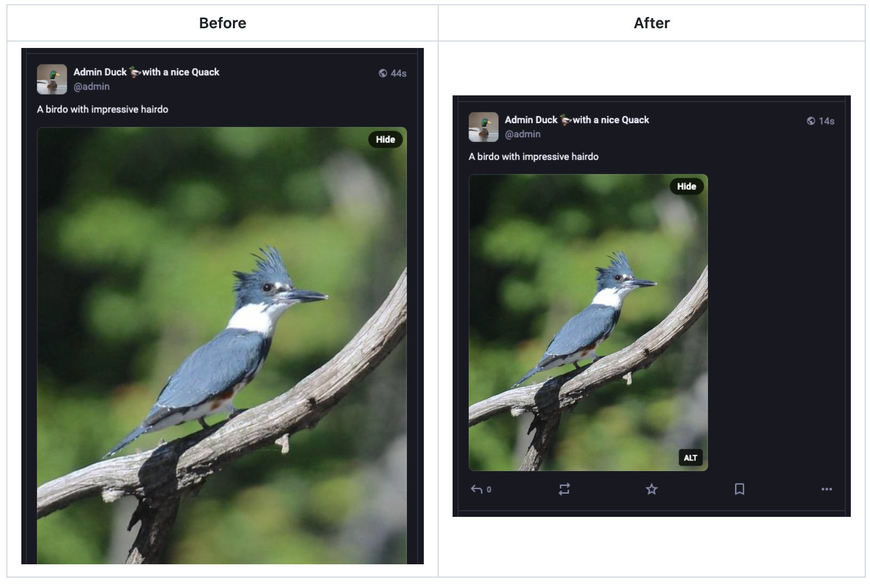Bookmark the birdo post

(739, 489)
